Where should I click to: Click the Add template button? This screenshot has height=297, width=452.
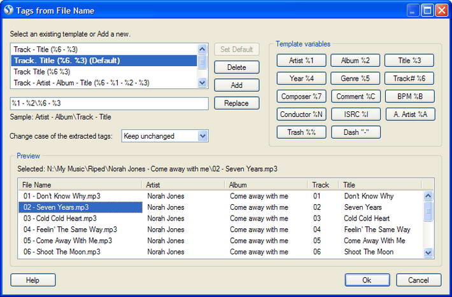pyautogui.click(x=237, y=85)
